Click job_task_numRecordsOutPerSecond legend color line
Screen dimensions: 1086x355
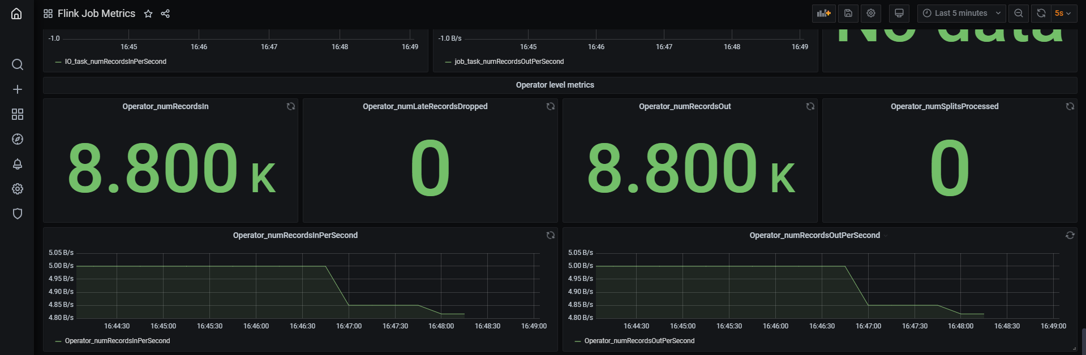pos(448,62)
